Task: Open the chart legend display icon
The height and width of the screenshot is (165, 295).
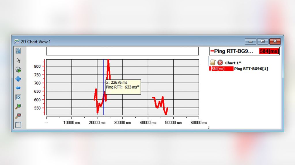Action: [x=18, y=51]
